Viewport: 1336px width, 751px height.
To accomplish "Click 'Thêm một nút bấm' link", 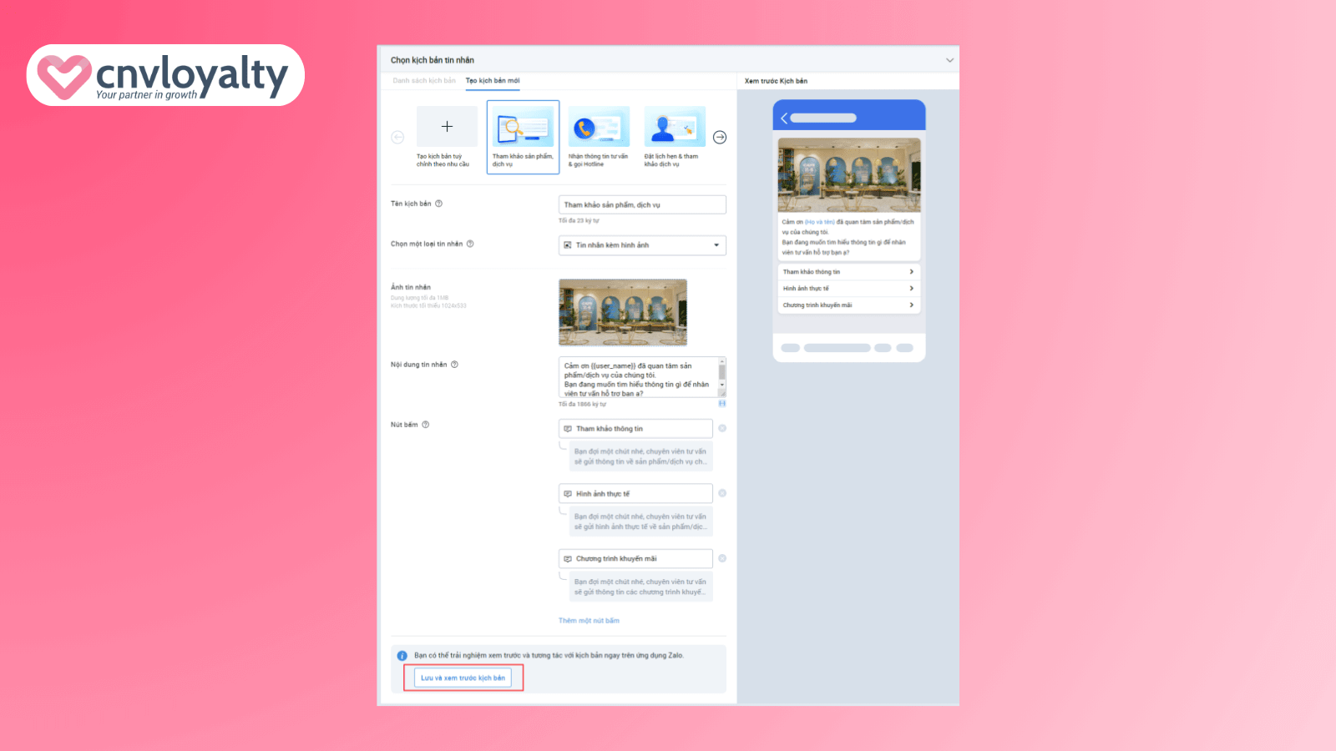I will click(x=589, y=621).
